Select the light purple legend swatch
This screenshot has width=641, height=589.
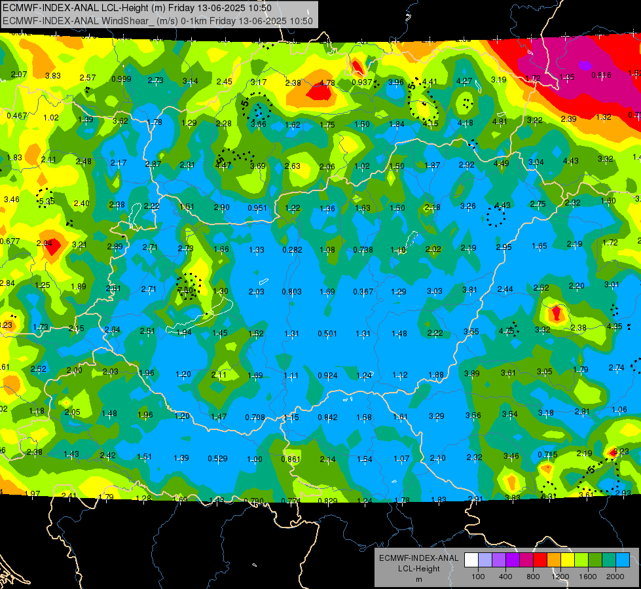point(499,560)
